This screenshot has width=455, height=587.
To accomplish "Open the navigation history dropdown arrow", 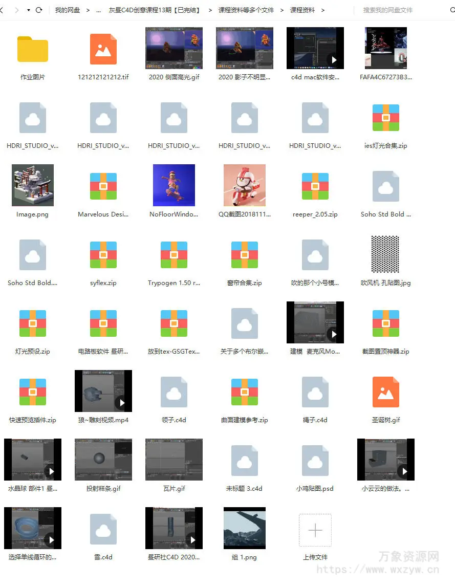I will 28,10.
